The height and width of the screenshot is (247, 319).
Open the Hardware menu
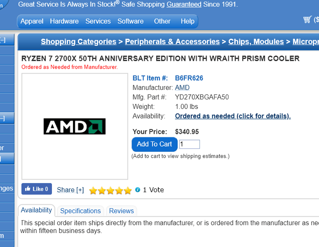(x=64, y=21)
